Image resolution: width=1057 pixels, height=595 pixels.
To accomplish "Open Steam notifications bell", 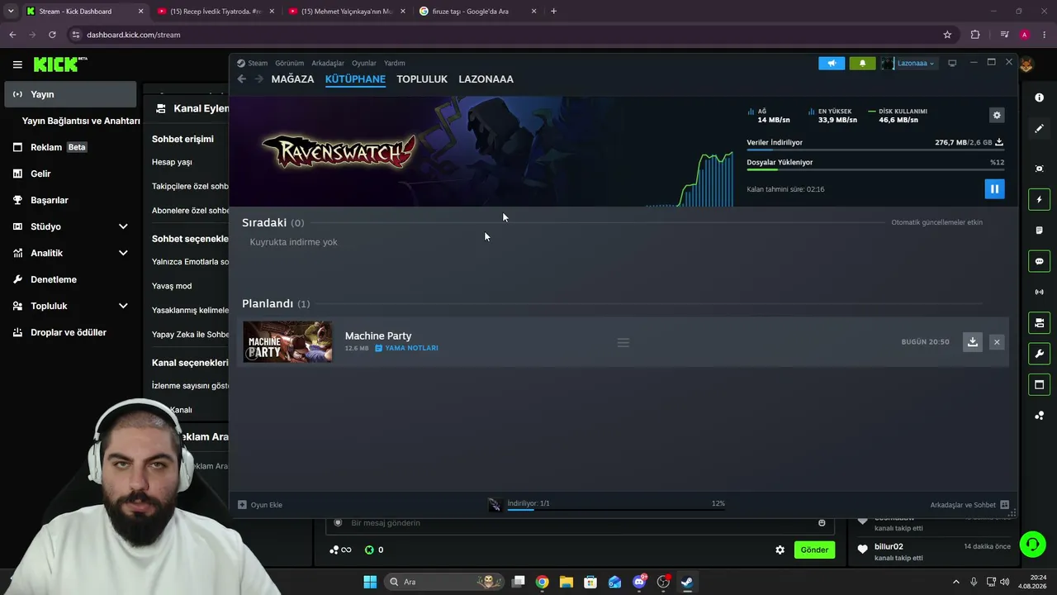I will tap(862, 64).
